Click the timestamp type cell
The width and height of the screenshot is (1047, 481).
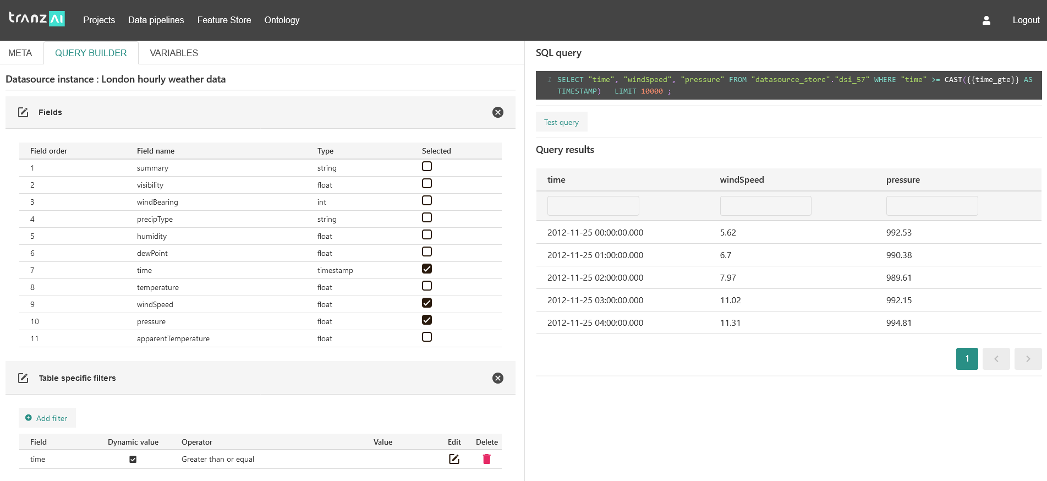click(335, 270)
